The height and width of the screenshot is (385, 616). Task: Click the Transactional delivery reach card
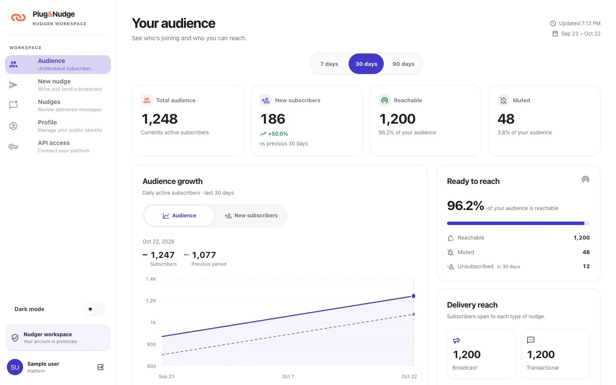(555, 354)
